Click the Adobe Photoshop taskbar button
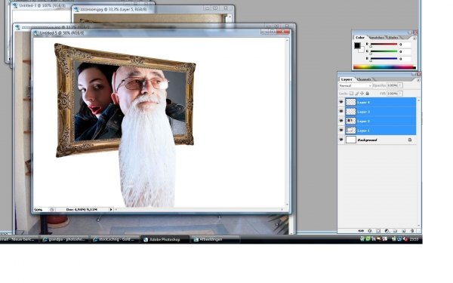This screenshot has height=283, width=453. coord(165,239)
